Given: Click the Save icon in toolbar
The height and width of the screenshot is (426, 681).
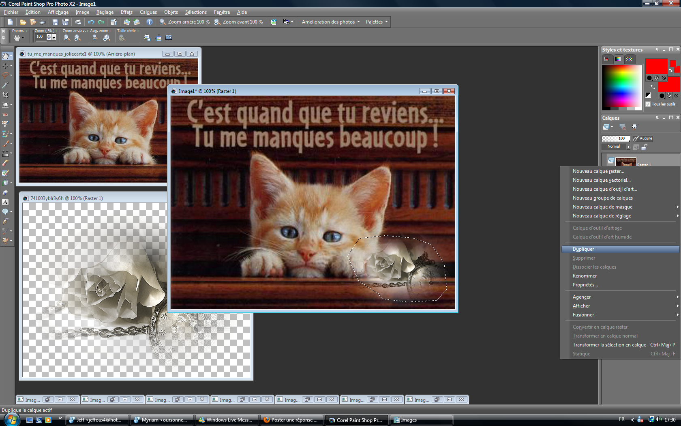Looking at the screenshot, I should [55, 22].
